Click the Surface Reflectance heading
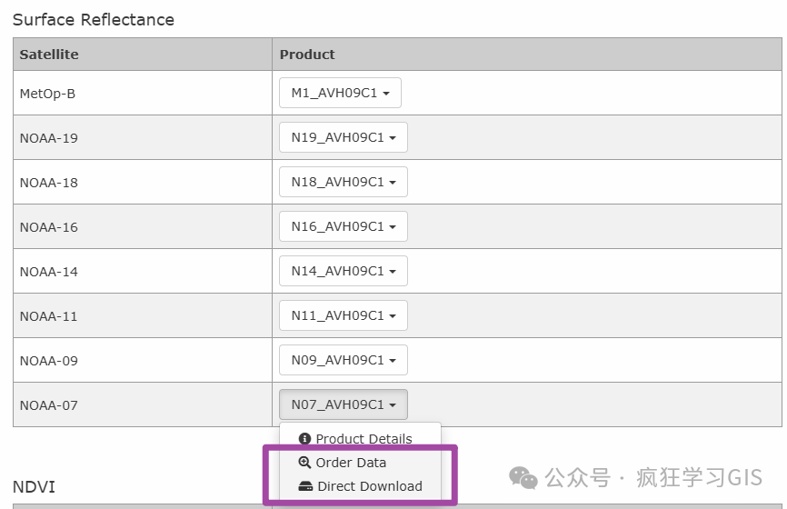787x509 pixels. pyautogui.click(x=94, y=19)
